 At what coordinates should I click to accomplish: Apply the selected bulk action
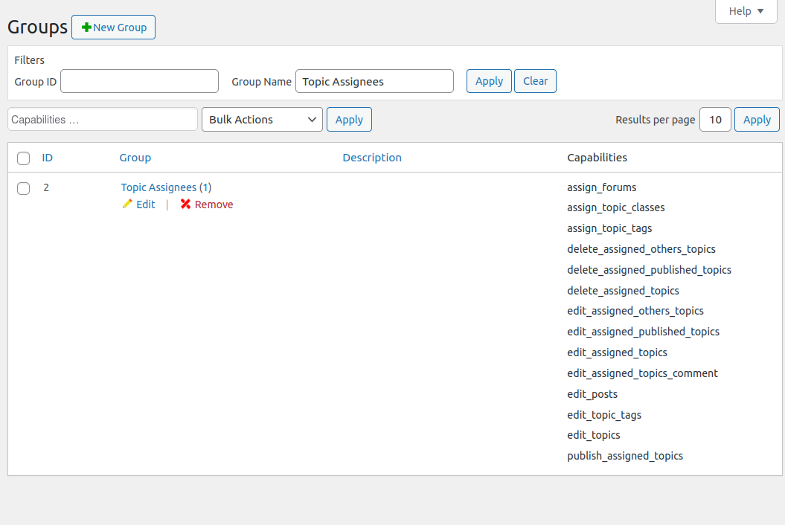coord(349,120)
